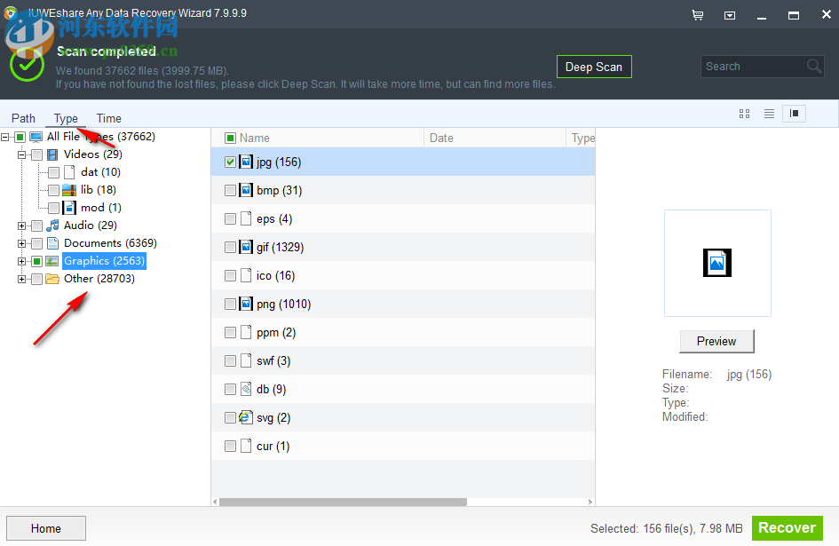Switch to thumbnail grid view
Image resolution: width=839 pixels, height=546 pixels.
pos(744,114)
